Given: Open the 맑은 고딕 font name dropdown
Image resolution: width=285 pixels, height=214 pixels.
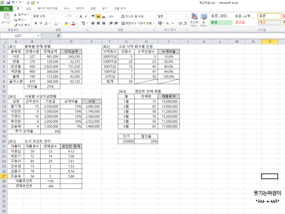Looking at the screenshot, I should pyautogui.click(x=66, y=16).
